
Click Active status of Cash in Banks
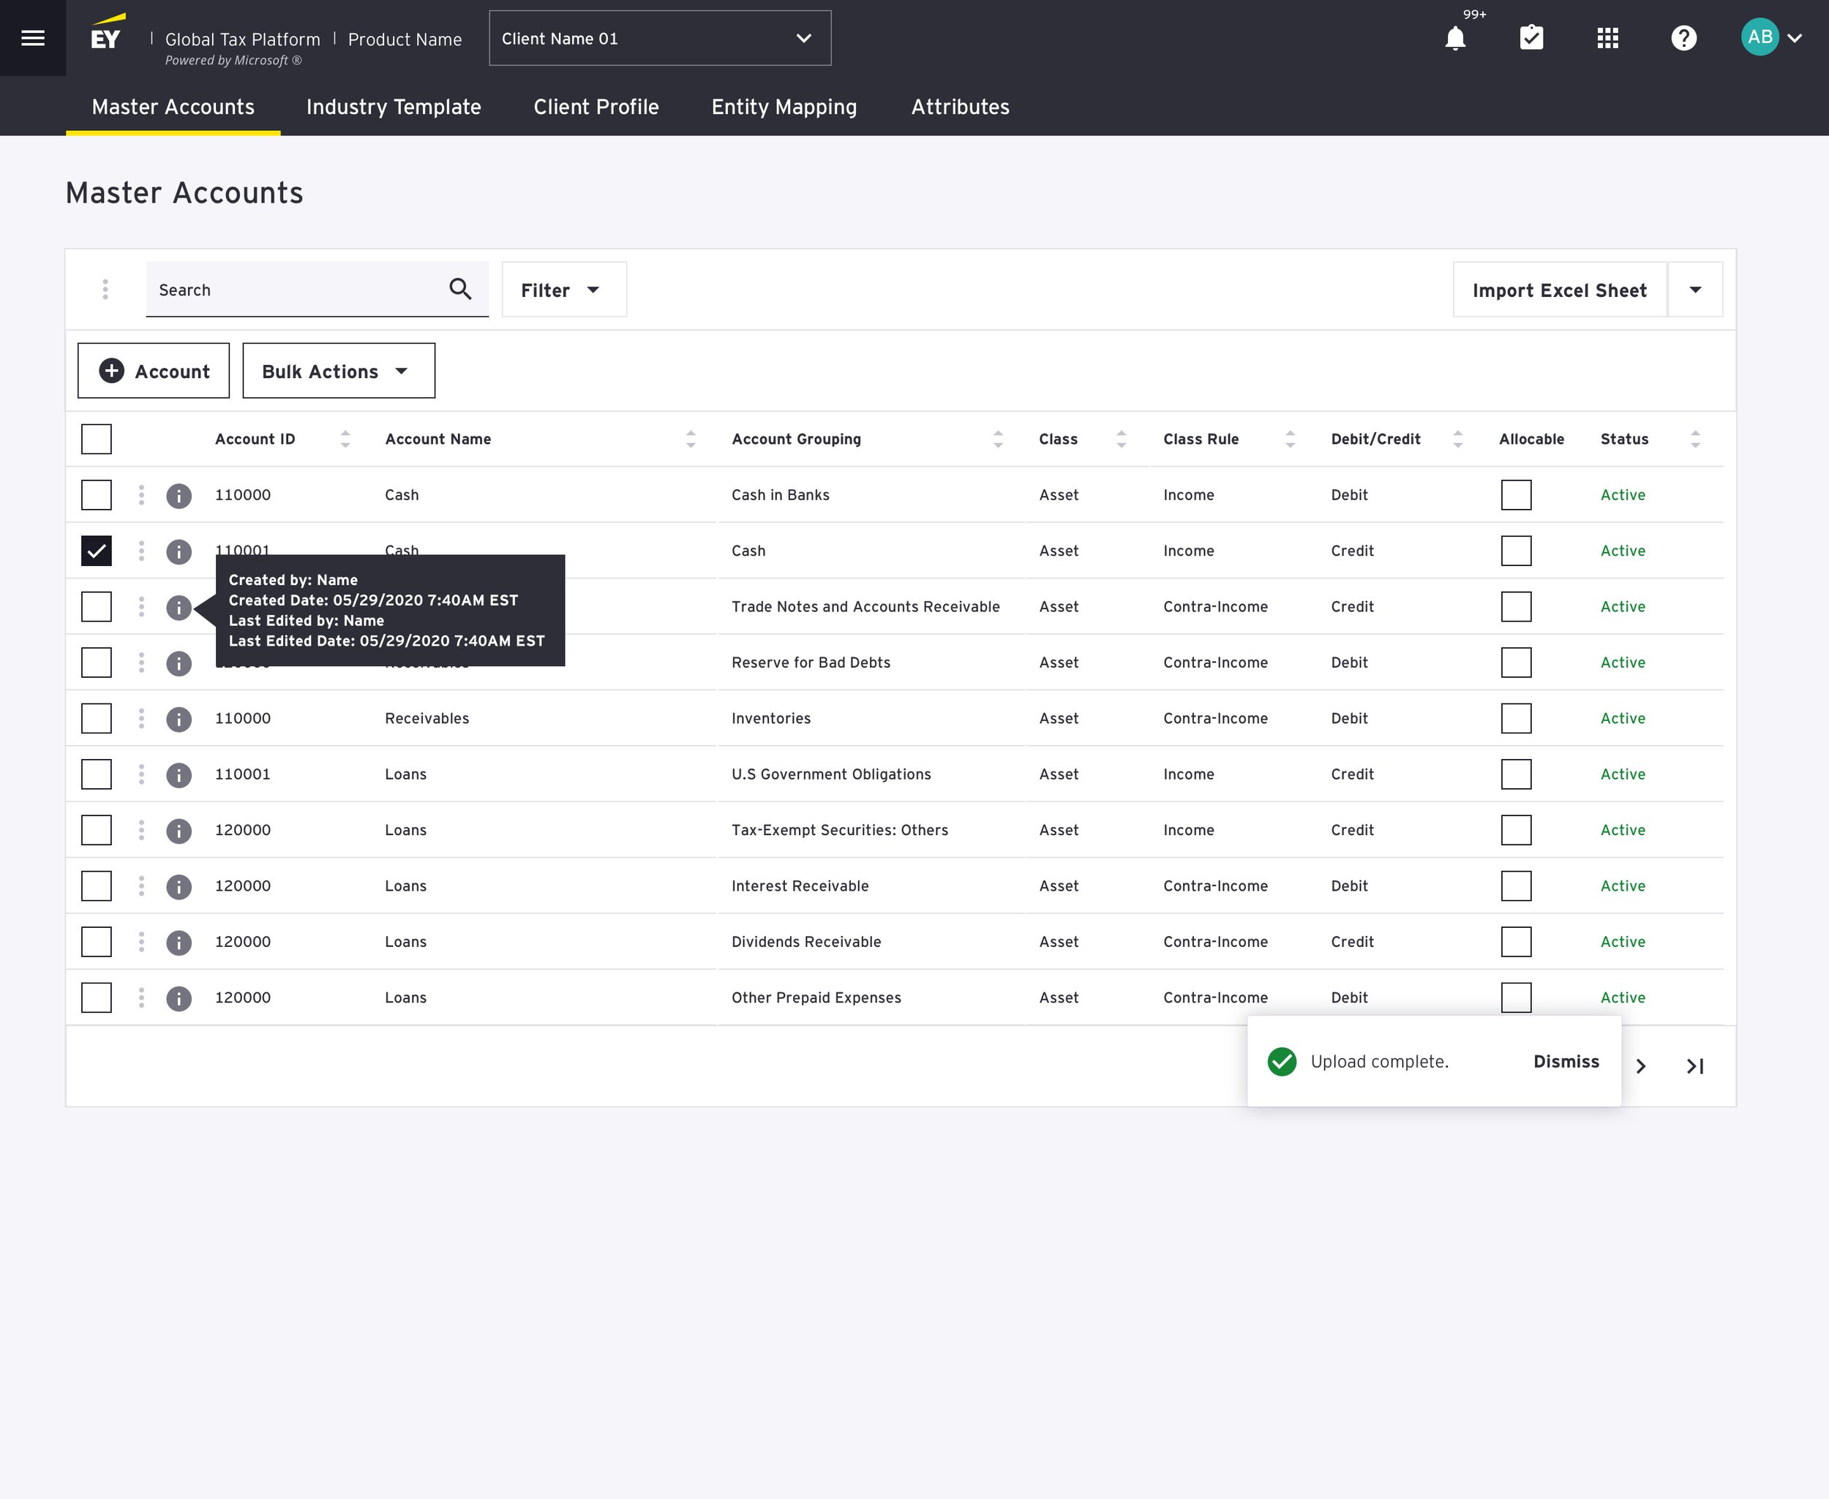pyautogui.click(x=1623, y=495)
